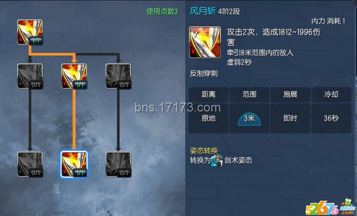Select the greyed bottom-right skill node

coord(118,164)
